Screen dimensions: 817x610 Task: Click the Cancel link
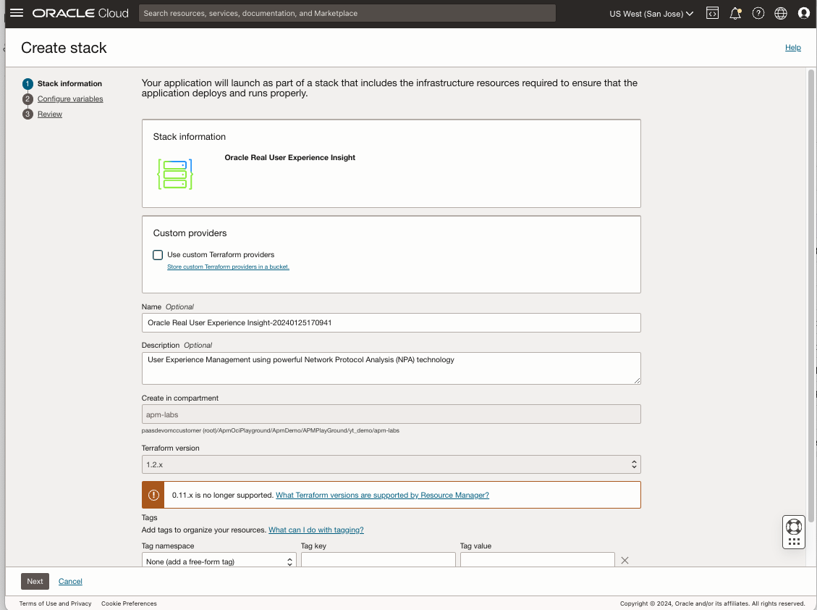70,581
